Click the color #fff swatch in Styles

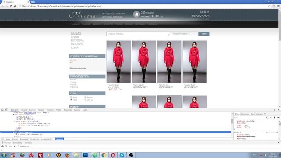tap(244, 127)
